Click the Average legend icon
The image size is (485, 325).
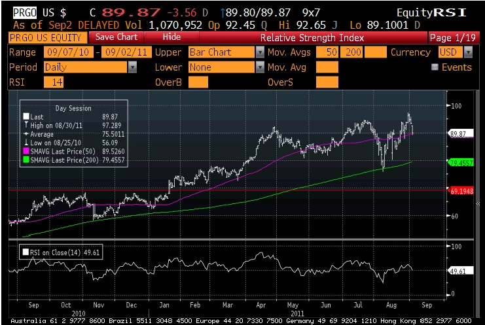click(x=26, y=134)
